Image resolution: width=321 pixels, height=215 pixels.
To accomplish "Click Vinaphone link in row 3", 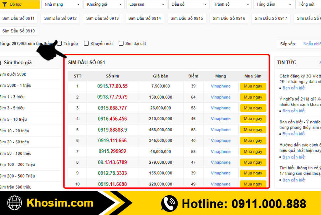I will point(220,108).
